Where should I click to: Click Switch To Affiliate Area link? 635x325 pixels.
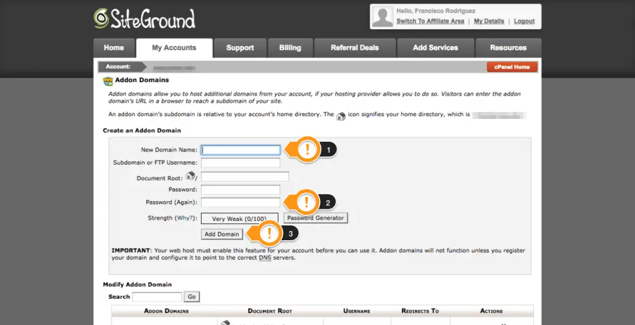(x=430, y=21)
